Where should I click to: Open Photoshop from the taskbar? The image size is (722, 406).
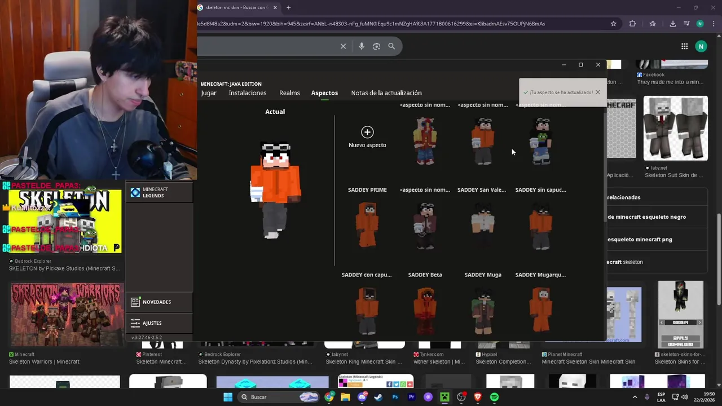395,397
